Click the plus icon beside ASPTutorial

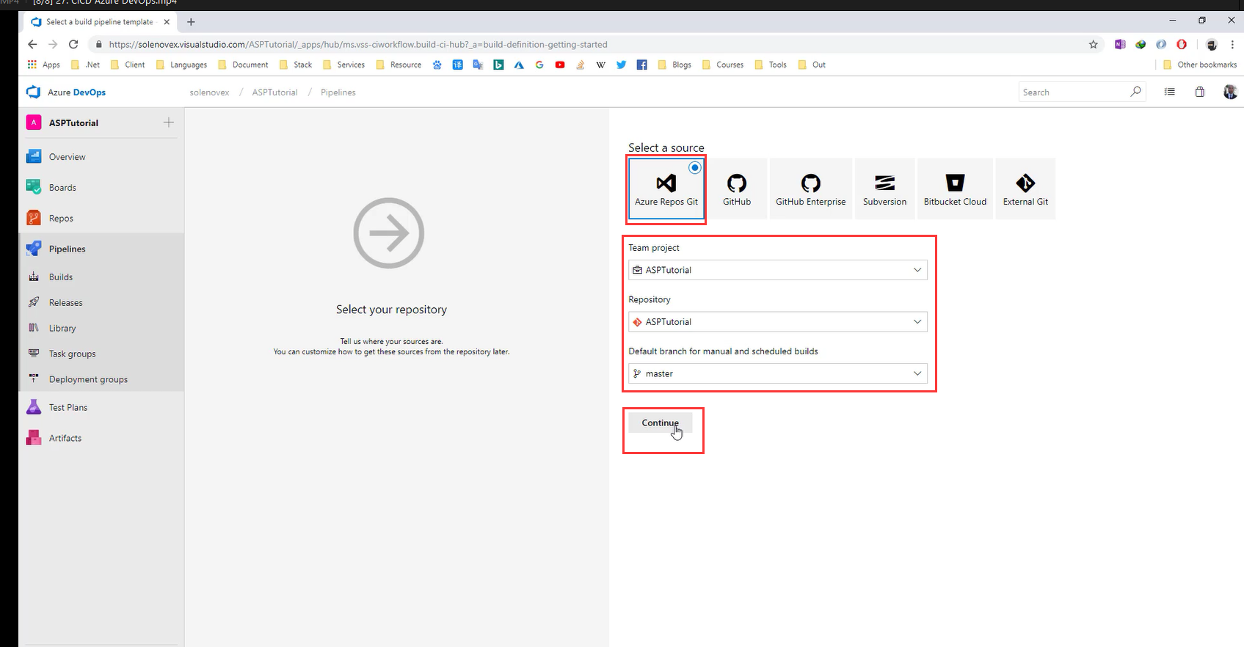pos(169,123)
